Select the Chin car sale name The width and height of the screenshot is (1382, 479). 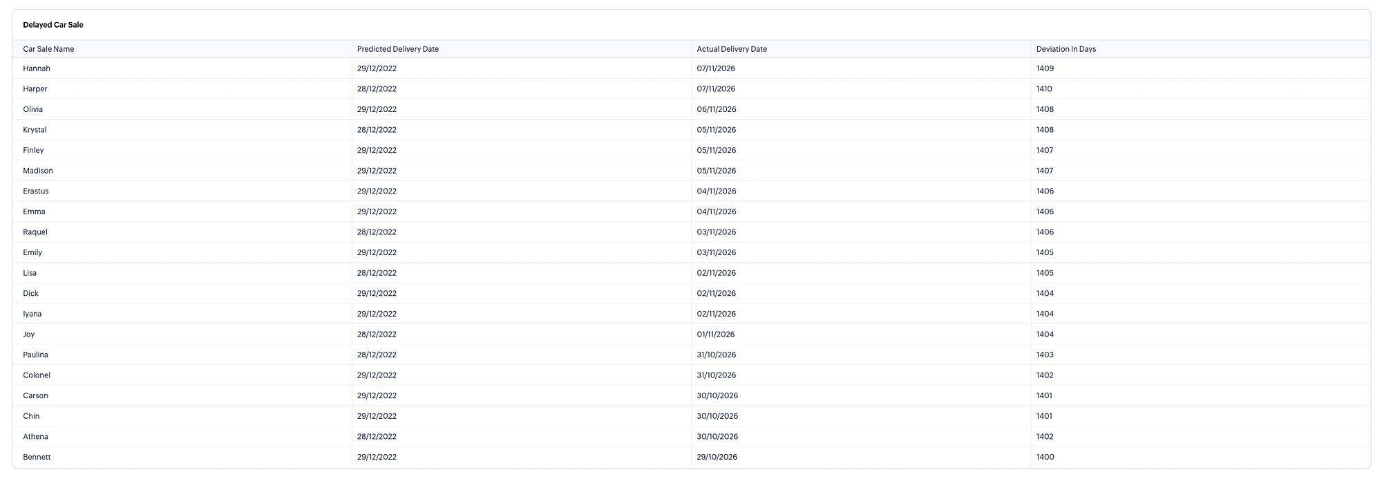click(31, 416)
